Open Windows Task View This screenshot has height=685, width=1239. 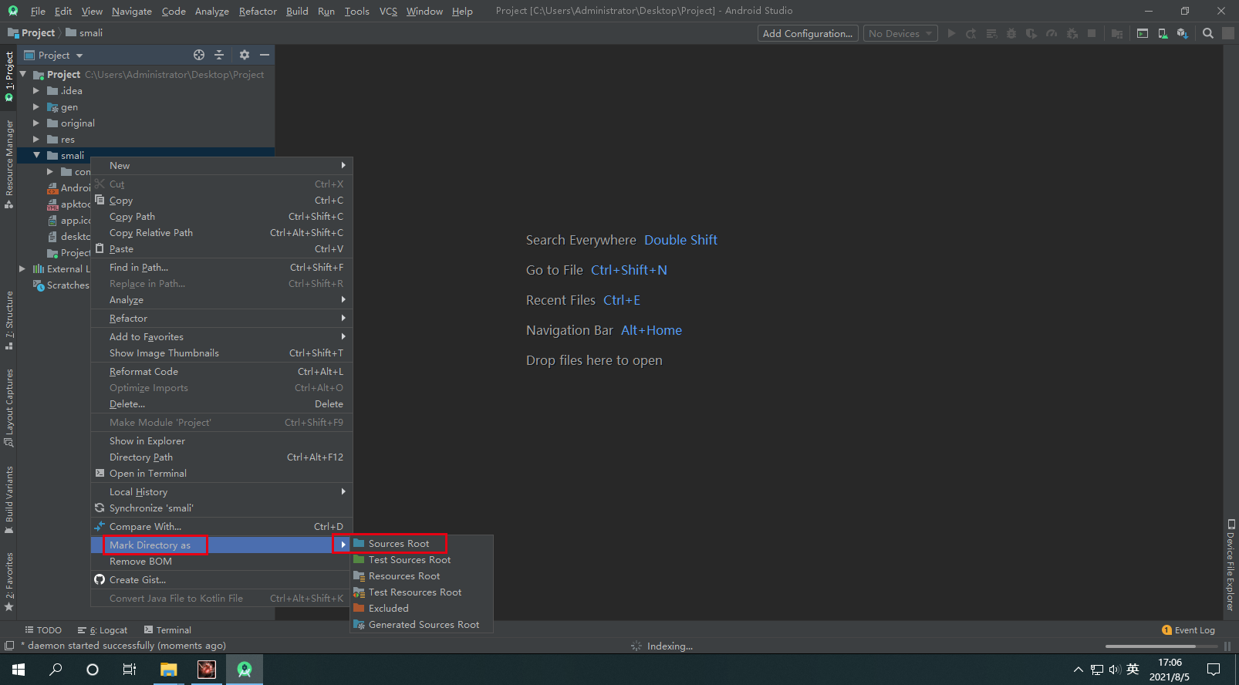(130, 669)
